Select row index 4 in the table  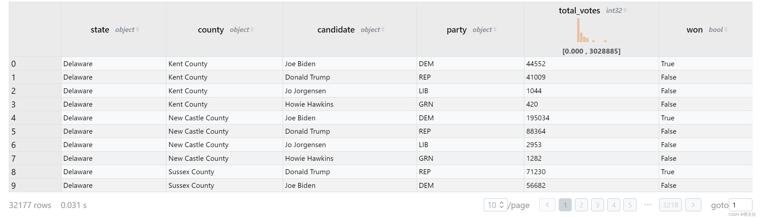click(13, 118)
